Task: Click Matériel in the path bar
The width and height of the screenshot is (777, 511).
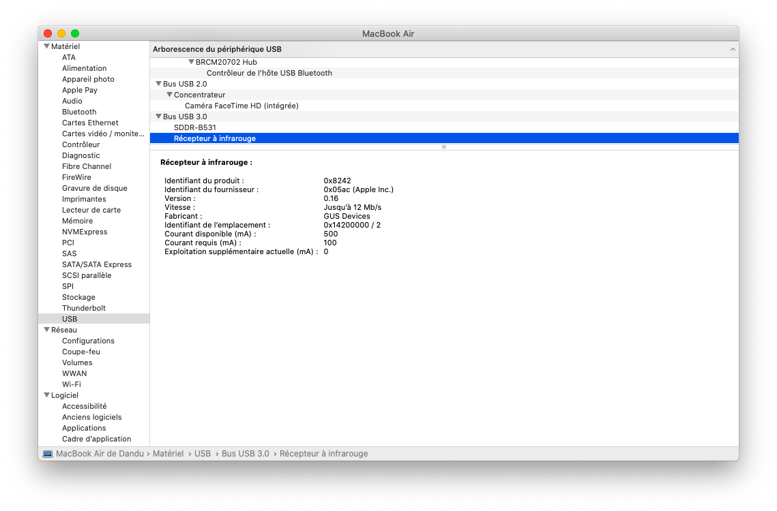Action: point(168,454)
